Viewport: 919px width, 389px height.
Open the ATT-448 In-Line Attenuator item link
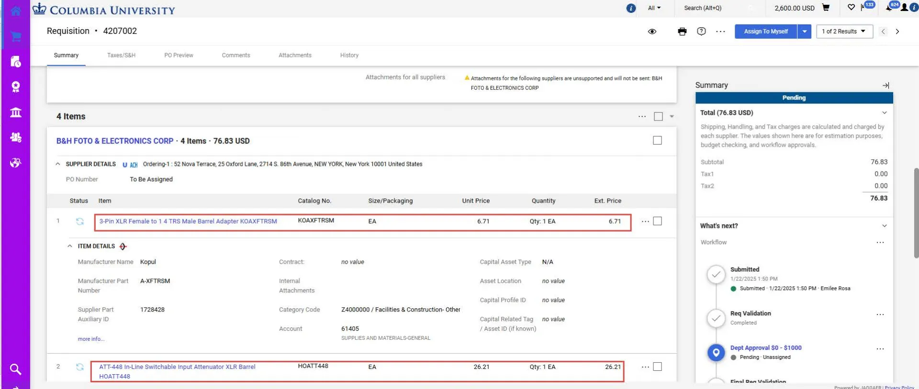tap(177, 371)
